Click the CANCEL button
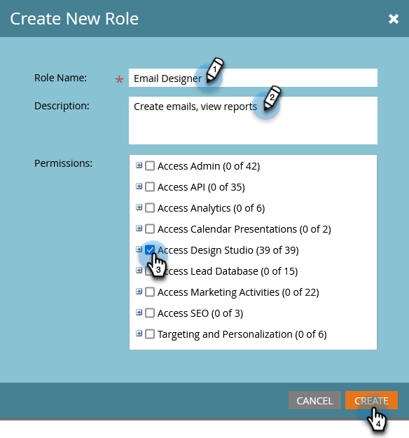This screenshot has width=409, height=438. coord(314,401)
